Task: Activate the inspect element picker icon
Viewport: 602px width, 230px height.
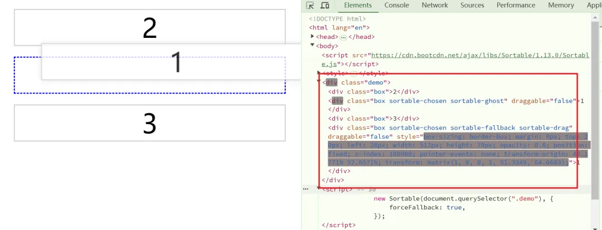Action: (310, 6)
